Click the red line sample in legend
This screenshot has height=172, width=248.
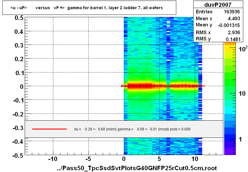[x=49, y=129]
